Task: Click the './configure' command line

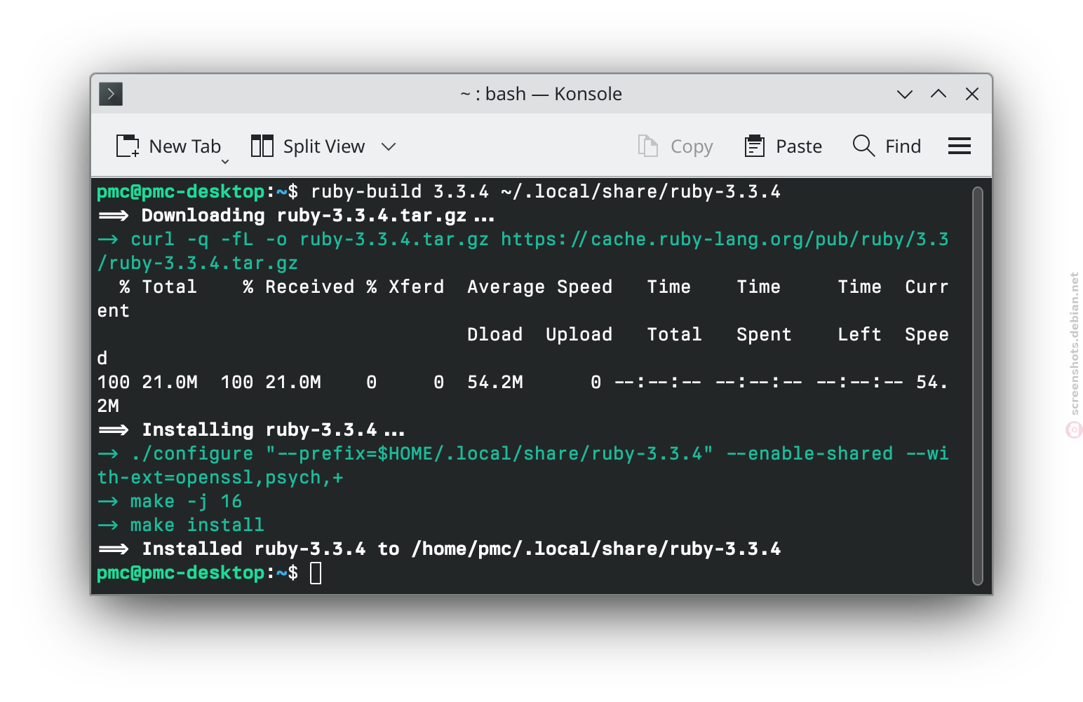Action: click(523, 465)
